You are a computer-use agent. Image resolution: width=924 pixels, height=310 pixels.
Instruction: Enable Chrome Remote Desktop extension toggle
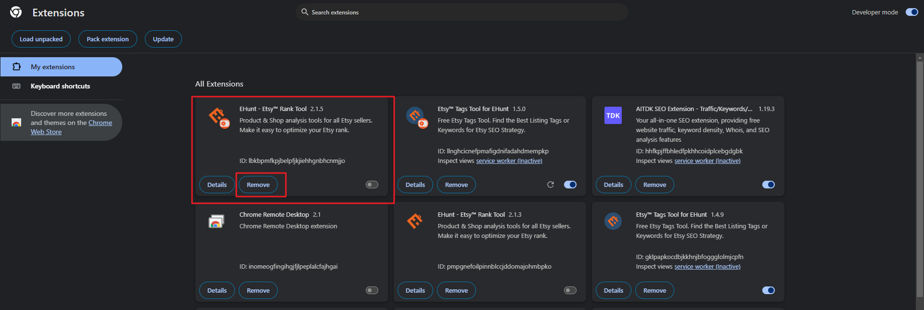pyautogui.click(x=372, y=290)
